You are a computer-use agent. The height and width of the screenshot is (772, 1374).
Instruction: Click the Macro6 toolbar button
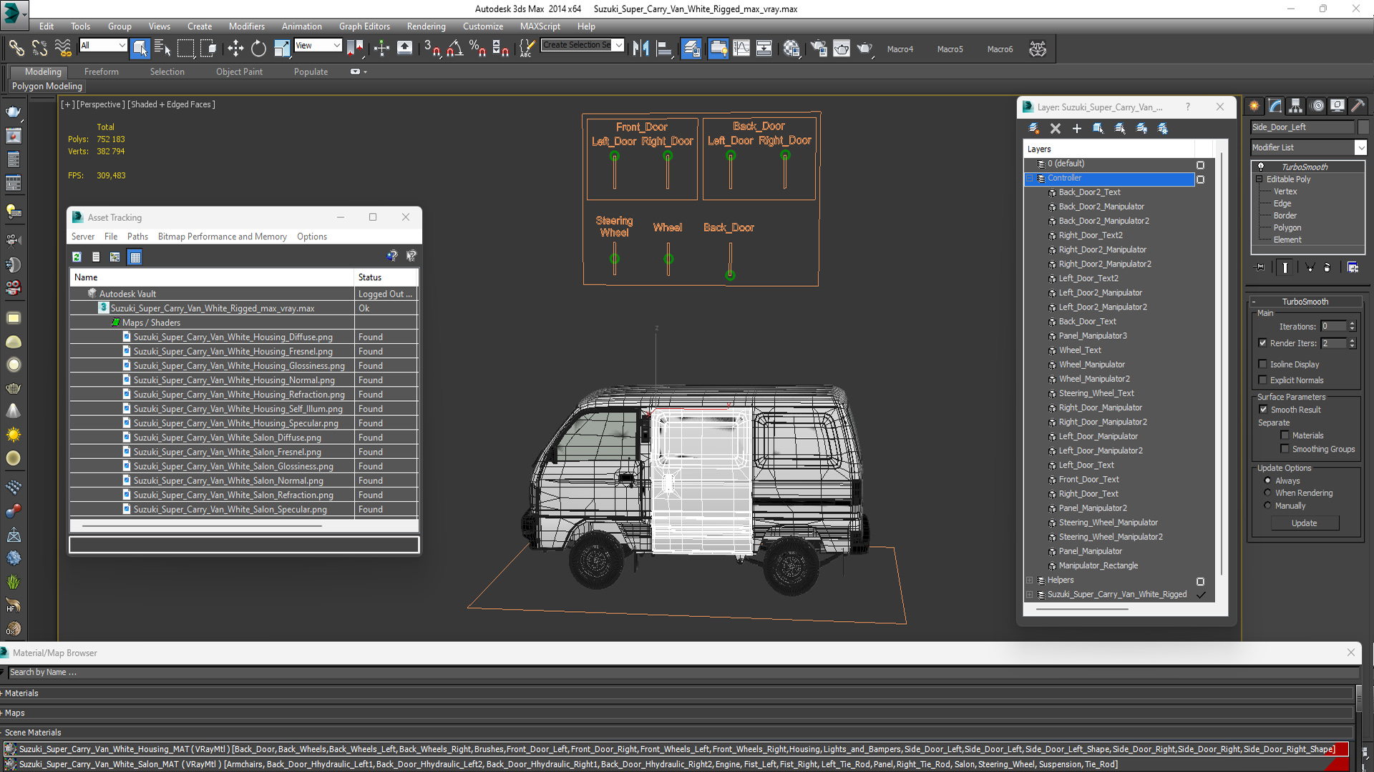click(1000, 49)
